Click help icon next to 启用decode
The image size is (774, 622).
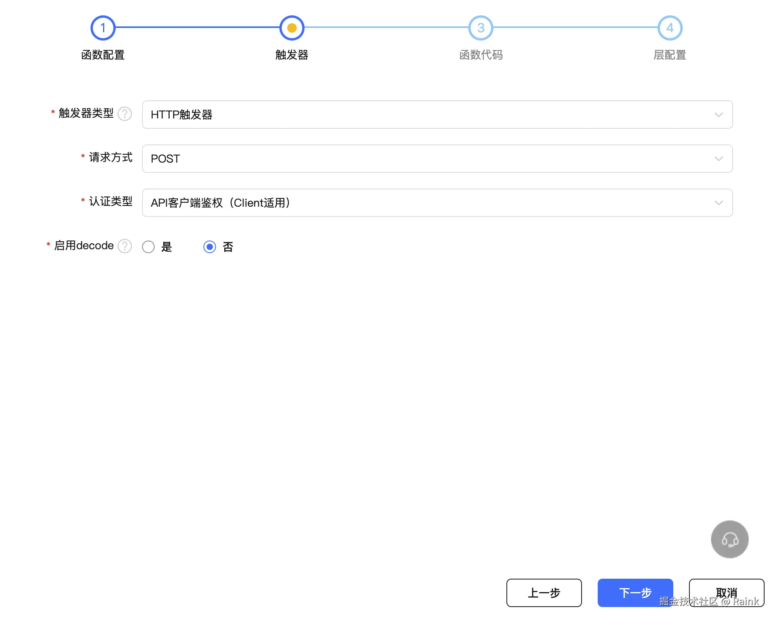coord(125,246)
